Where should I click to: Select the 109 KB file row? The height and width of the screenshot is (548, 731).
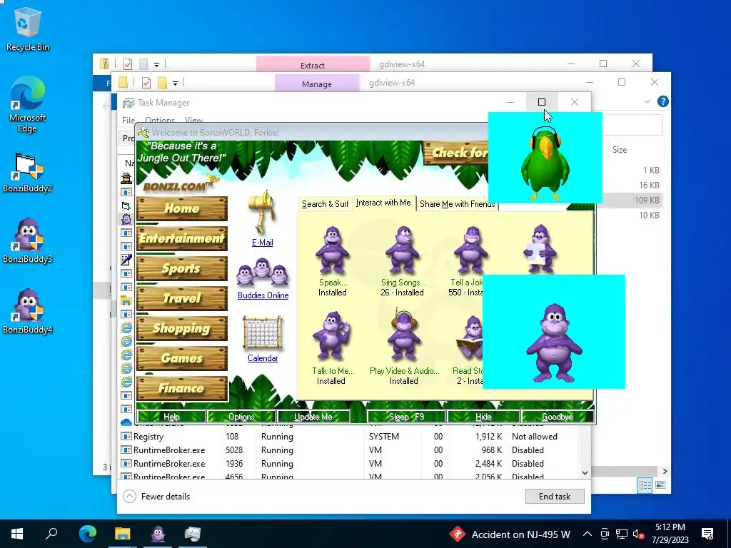pos(632,200)
